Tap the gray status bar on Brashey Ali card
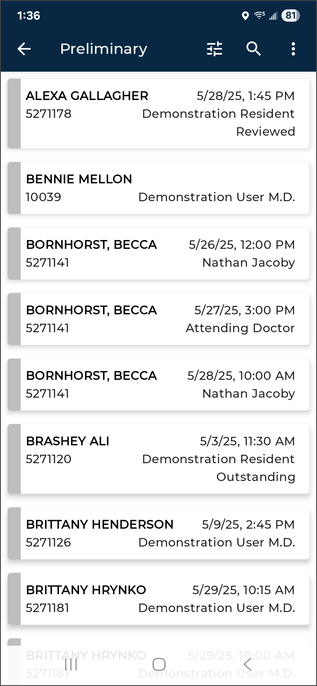Image resolution: width=317 pixels, height=686 pixels. [x=14, y=459]
